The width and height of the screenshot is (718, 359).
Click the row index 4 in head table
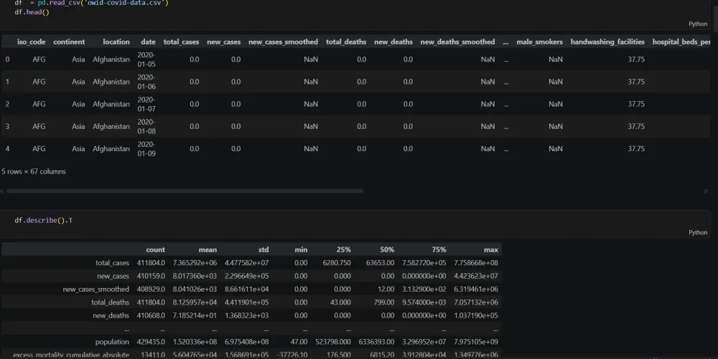7,149
